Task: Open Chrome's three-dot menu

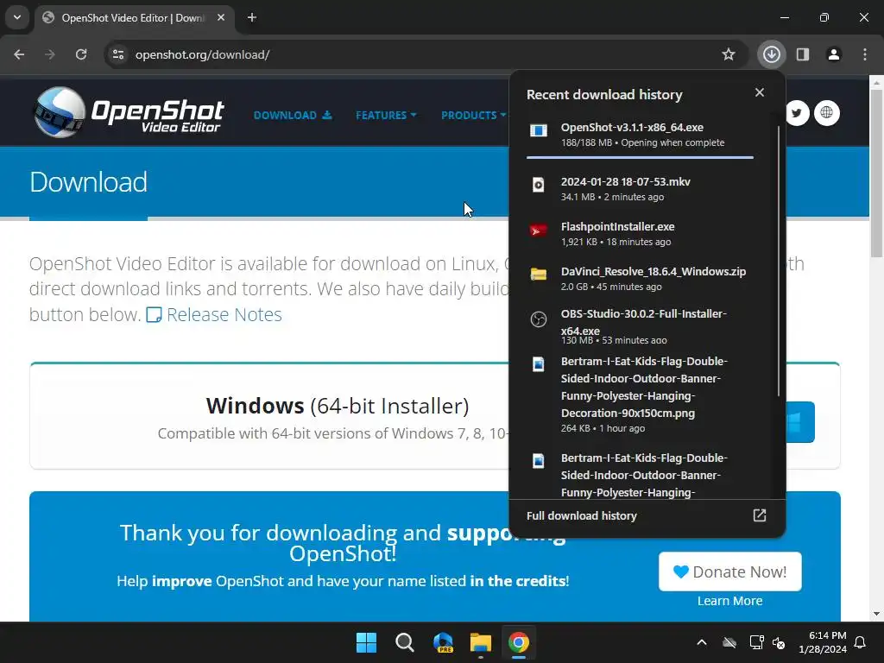Action: (x=865, y=54)
